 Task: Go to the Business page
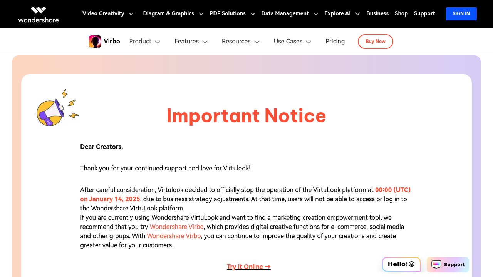pos(377,13)
